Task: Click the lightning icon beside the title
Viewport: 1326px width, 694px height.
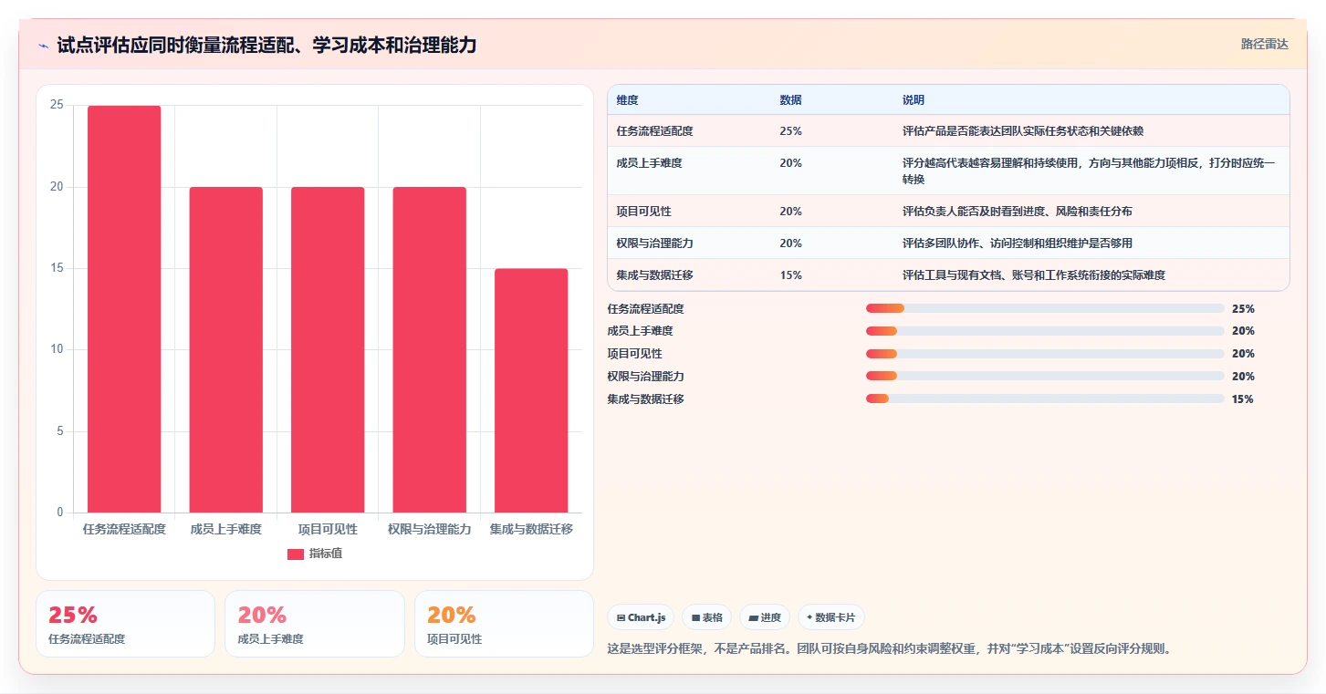Action: (x=43, y=46)
